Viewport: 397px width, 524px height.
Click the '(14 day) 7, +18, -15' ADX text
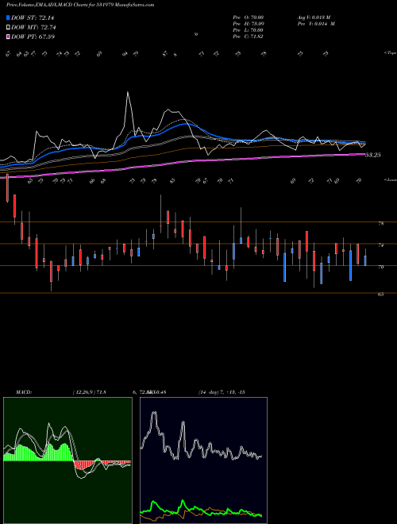click(222, 392)
